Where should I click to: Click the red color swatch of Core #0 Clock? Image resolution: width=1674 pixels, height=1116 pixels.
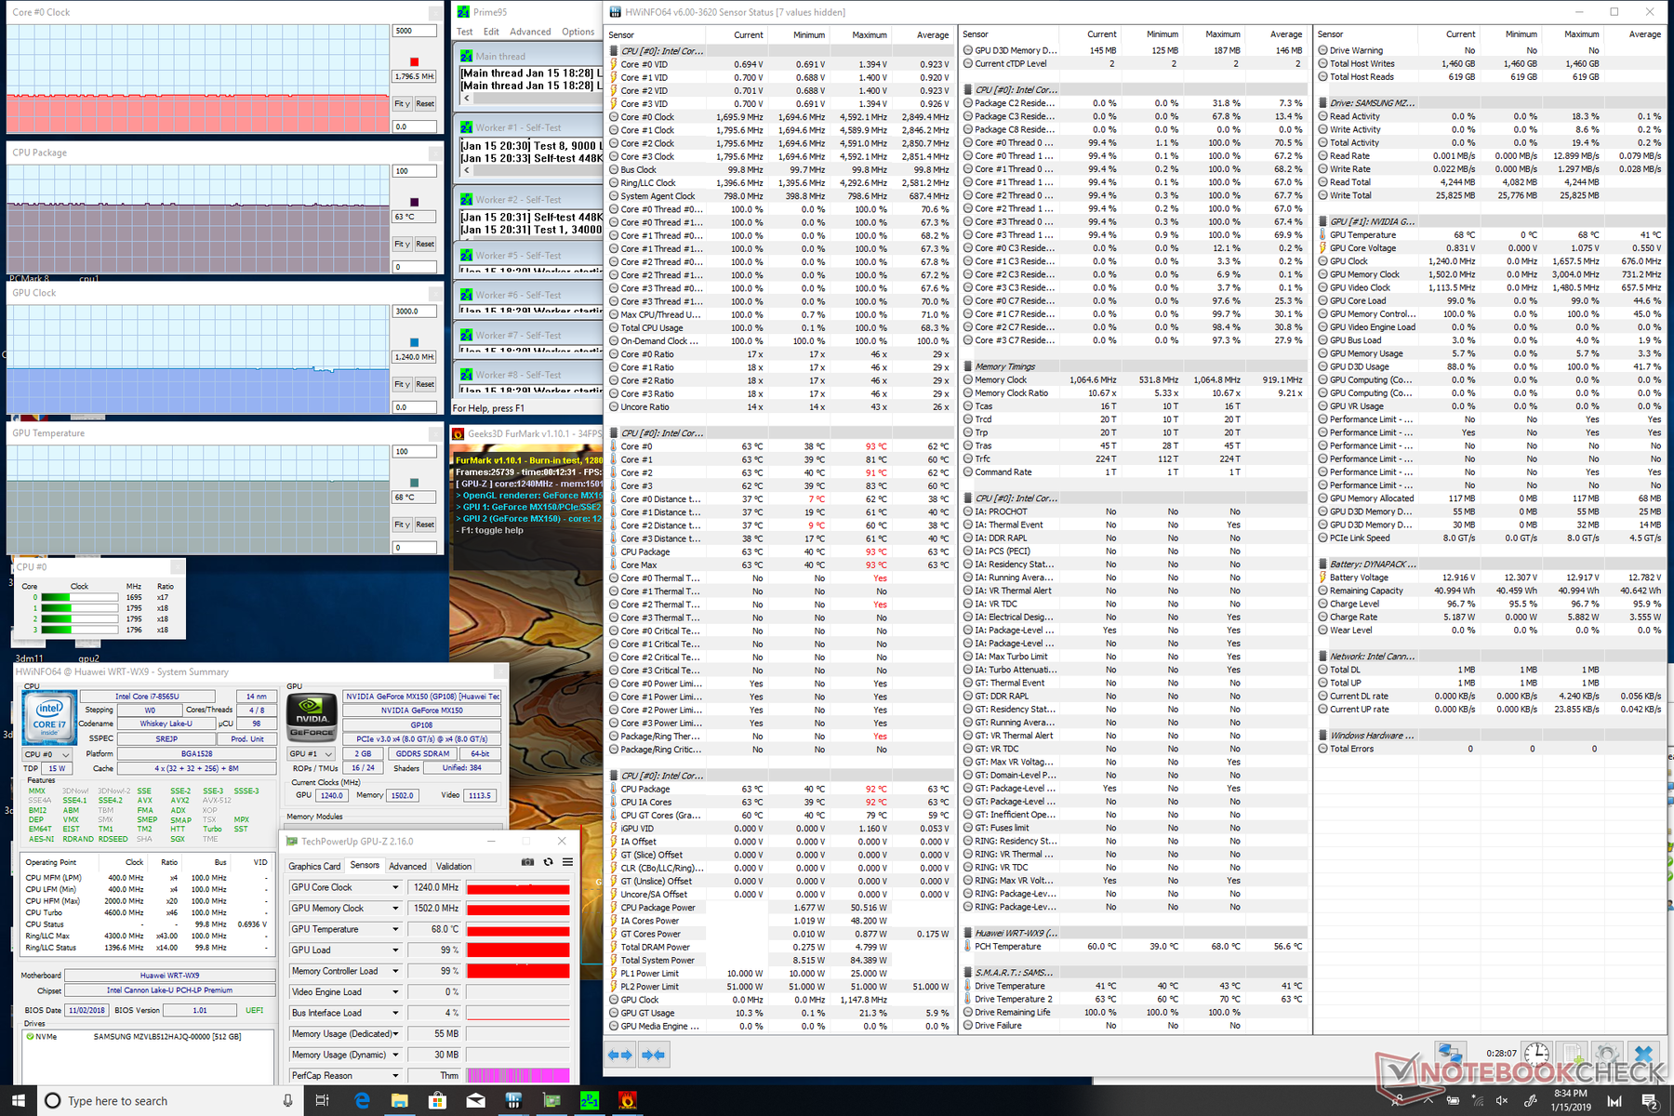[x=414, y=62]
